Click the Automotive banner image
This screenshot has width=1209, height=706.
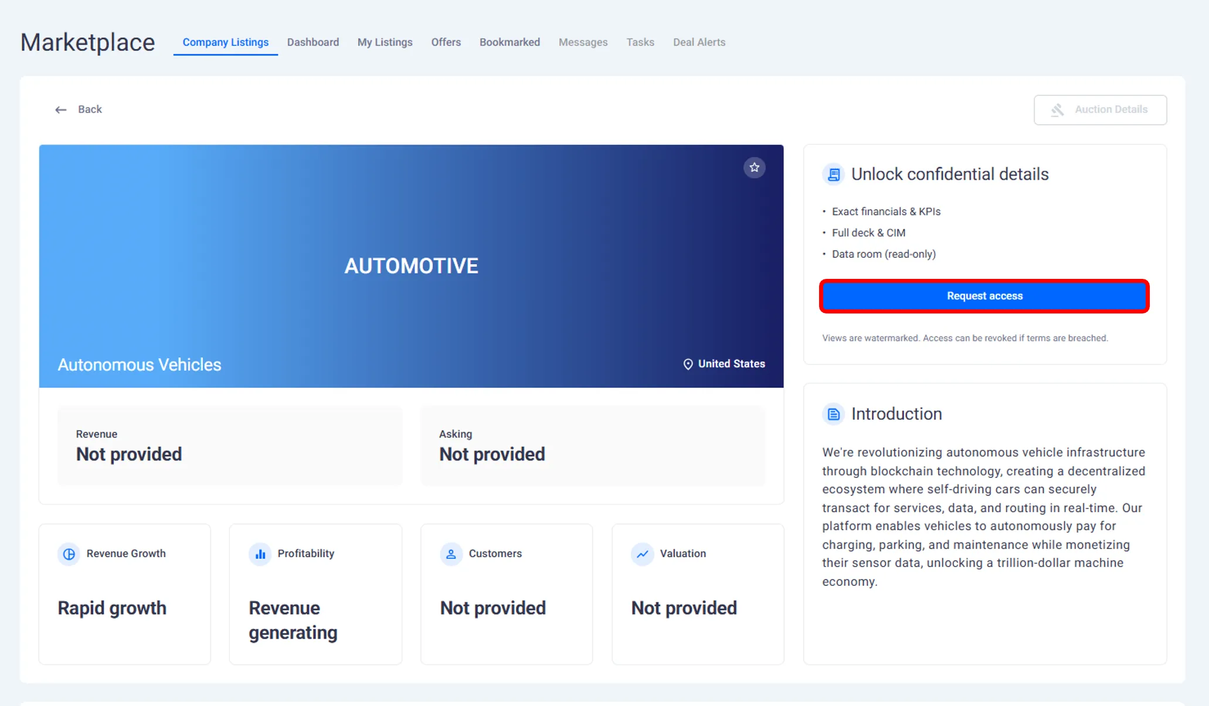coord(410,265)
